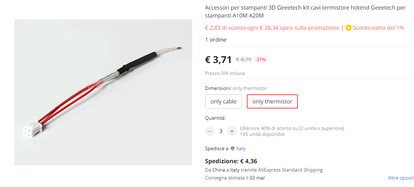Decrease quantity with the minus button

pyautogui.click(x=210, y=131)
